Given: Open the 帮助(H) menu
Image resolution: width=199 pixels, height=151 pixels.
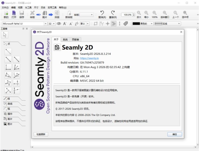Looking at the screenshot, I should (63, 8).
